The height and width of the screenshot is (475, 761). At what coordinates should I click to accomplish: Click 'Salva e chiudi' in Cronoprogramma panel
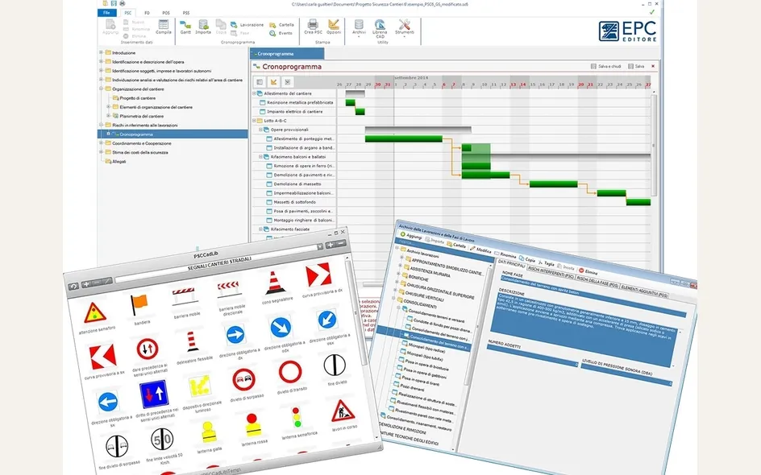coord(605,66)
